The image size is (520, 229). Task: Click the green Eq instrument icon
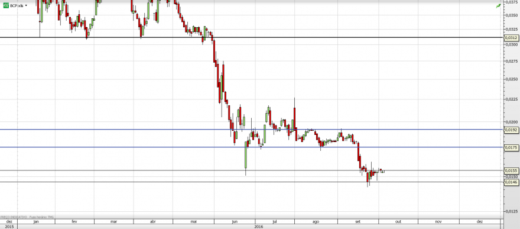click(x=6, y=6)
